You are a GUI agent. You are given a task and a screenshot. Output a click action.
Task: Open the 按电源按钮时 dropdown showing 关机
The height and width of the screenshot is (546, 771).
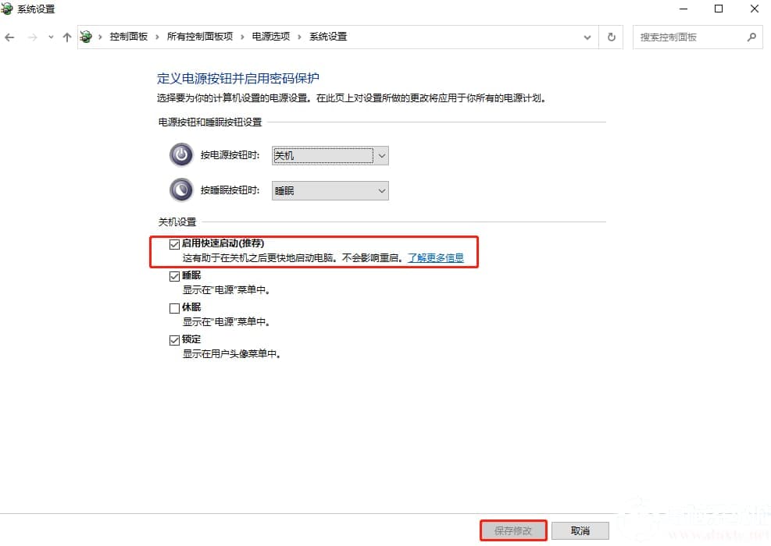coord(381,155)
